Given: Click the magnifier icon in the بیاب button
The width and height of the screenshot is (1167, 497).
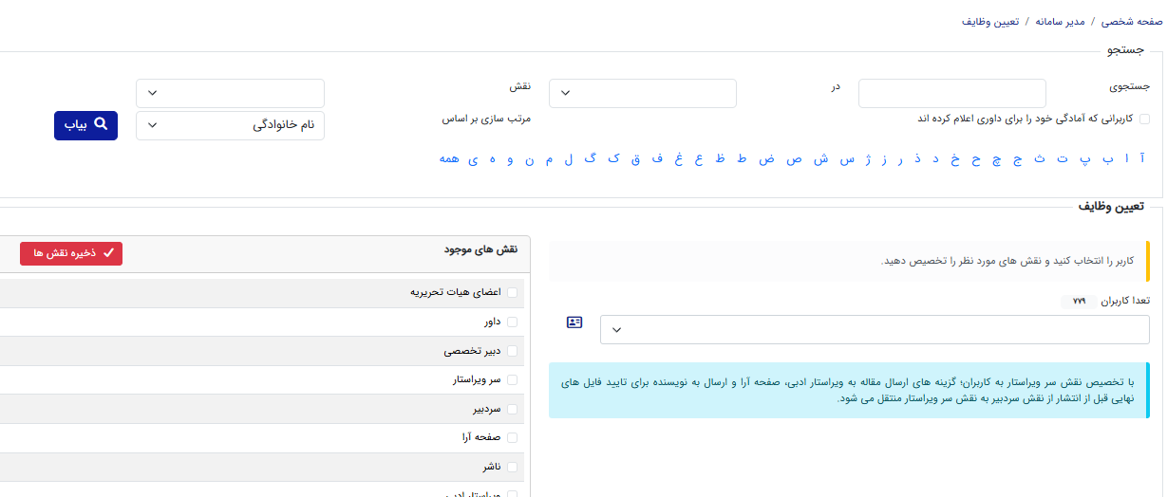Looking at the screenshot, I should tap(101, 125).
